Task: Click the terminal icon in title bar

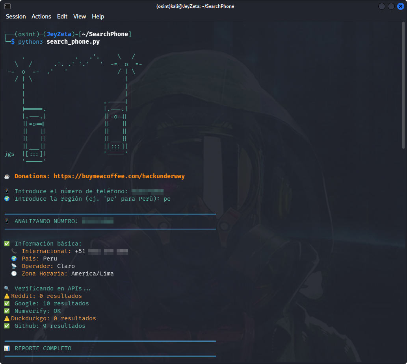Action: tap(7, 6)
